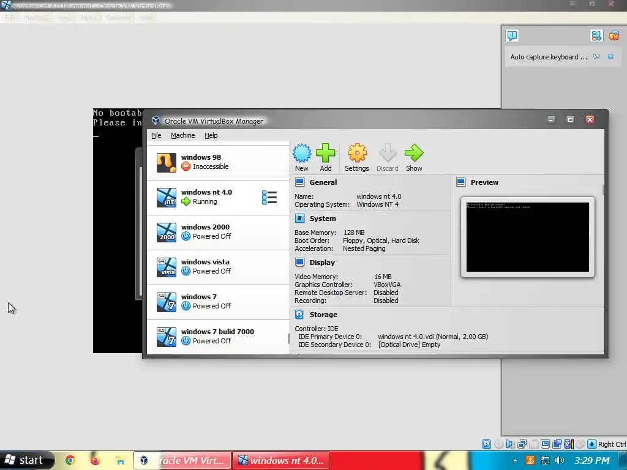Click the General section header icon
Screen dimensions: 627x470
pos(299,182)
